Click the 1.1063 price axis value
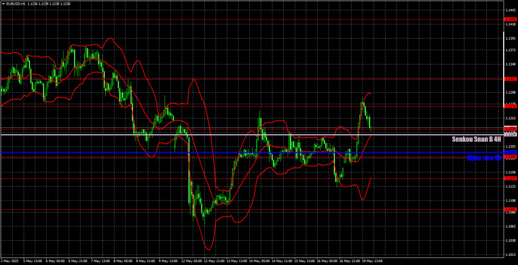 pyautogui.click(x=509, y=226)
